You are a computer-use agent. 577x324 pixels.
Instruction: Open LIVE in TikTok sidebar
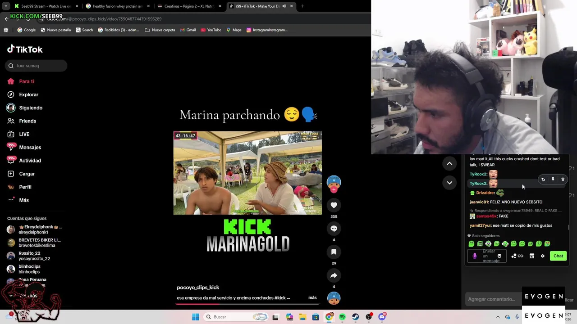pyautogui.click(x=18, y=134)
